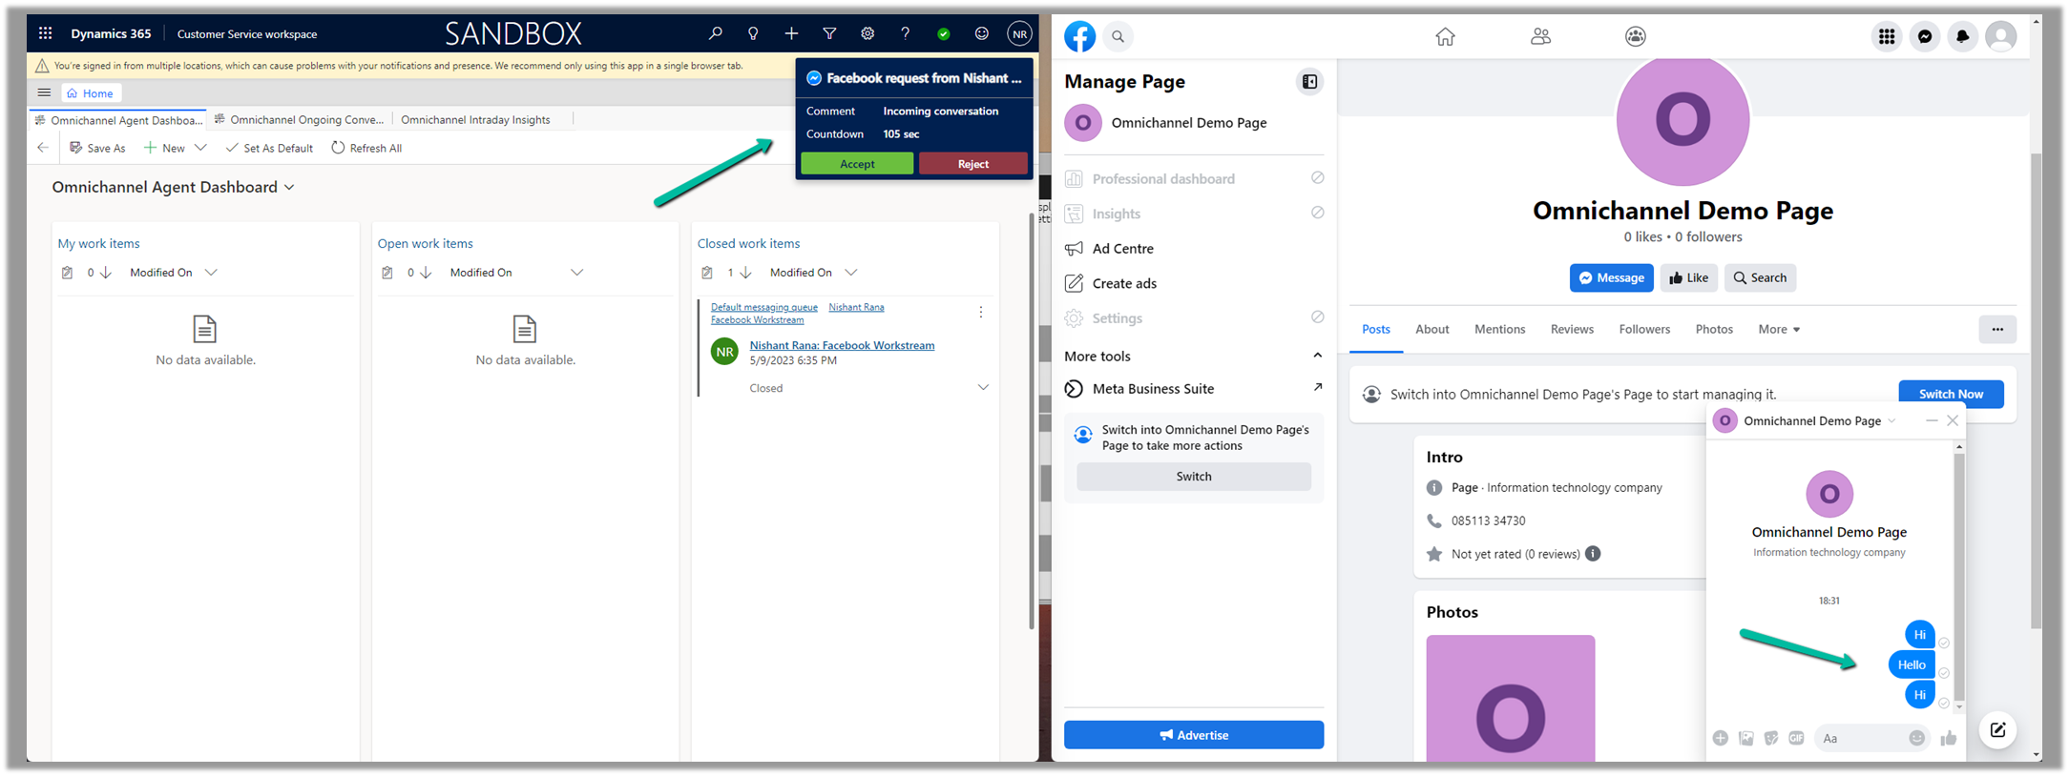
Task: Open the Dynamics 365 app launcher waffle
Action: [x=45, y=33]
